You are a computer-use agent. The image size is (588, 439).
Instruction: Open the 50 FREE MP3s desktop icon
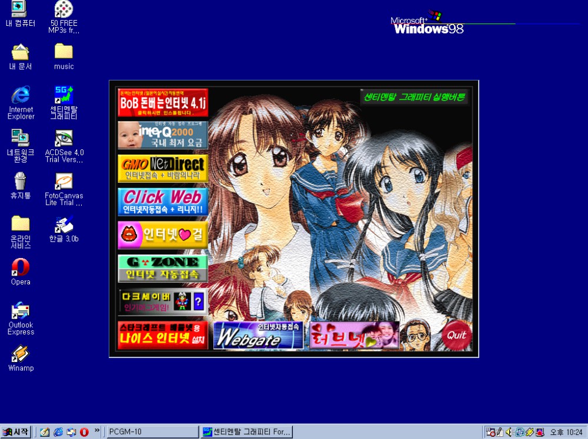64,9
